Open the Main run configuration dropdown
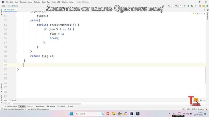209x117 pixels. tap(177, 6)
